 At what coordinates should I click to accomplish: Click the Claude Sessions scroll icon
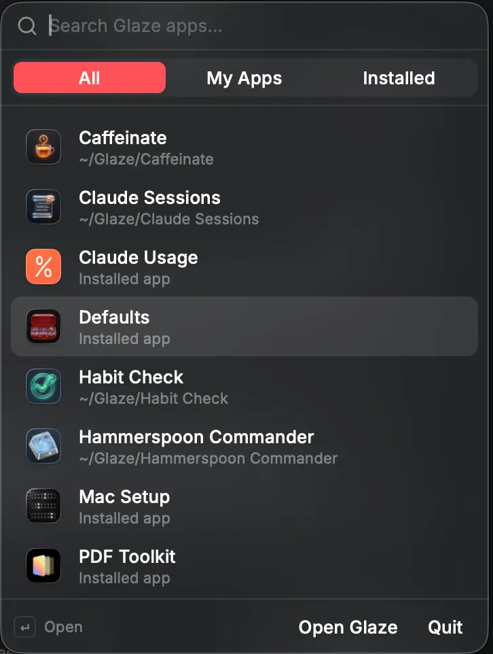coord(43,207)
